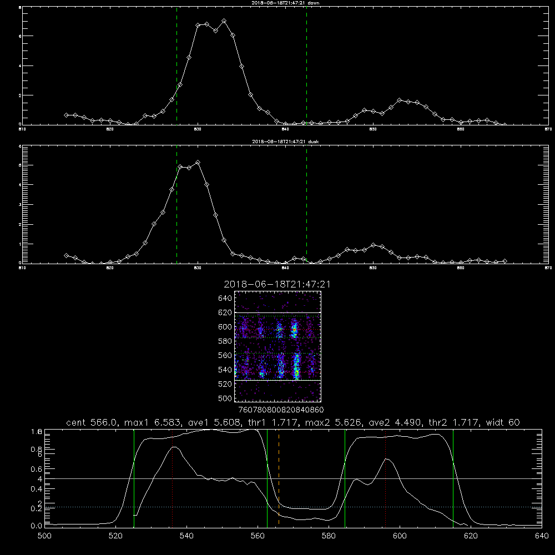The height and width of the screenshot is (555, 555).
Task: Click dawn plot x-axis label 870
Action: [548, 129]
